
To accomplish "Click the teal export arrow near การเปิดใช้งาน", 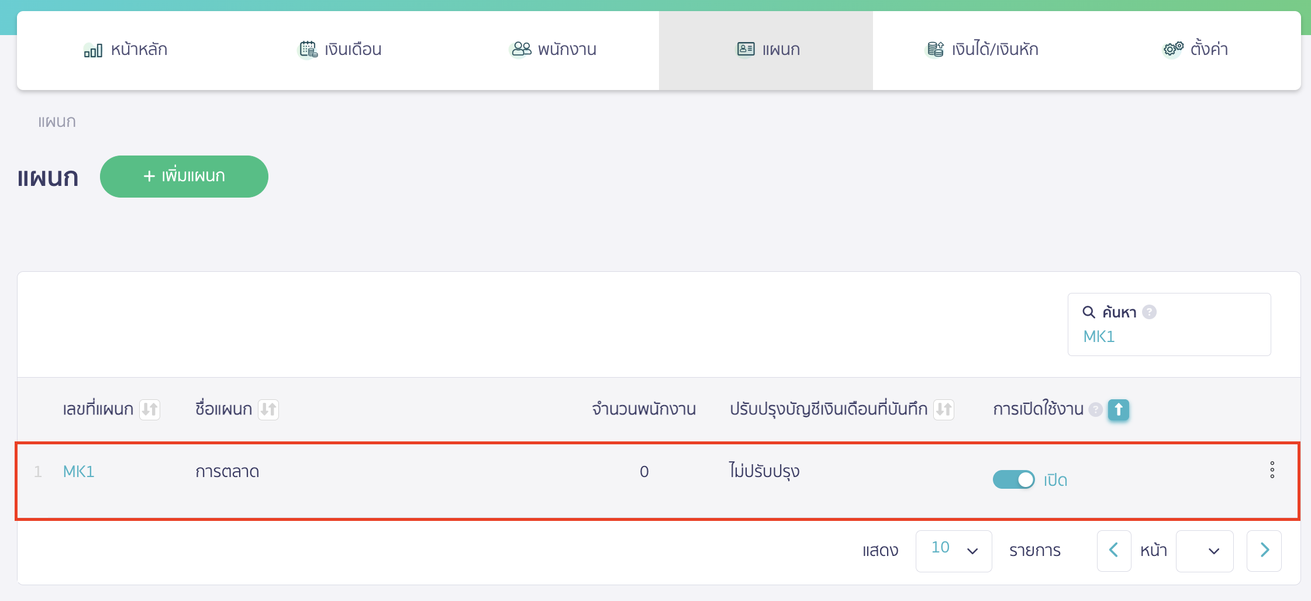I will 1117,410.
